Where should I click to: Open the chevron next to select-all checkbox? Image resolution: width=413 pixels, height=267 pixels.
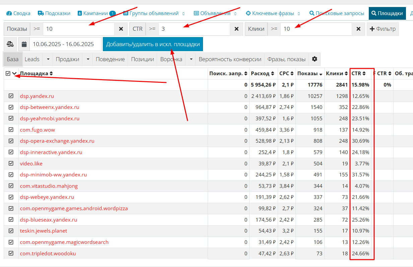(x=14, y=74)
